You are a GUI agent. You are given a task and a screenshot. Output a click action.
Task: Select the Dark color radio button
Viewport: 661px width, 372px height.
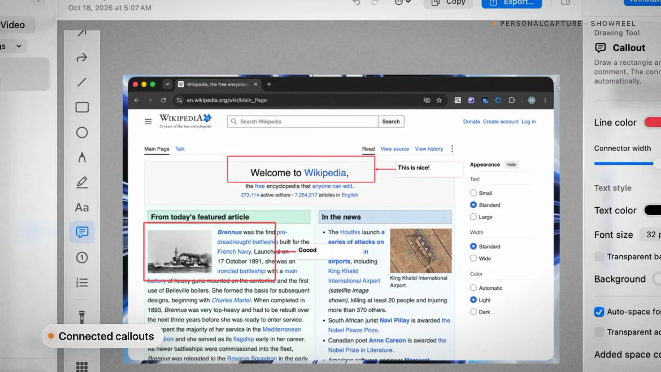pos(473,312)
